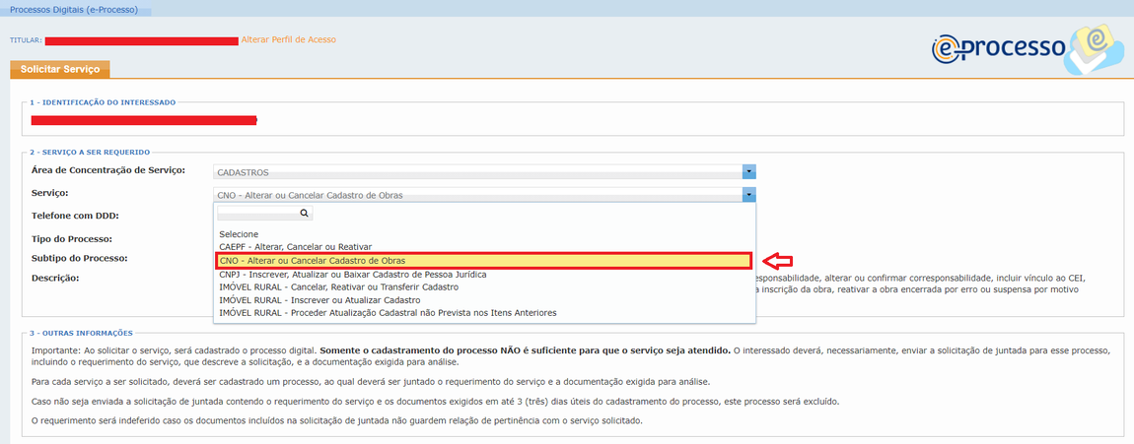Collapse the Serviço dropdown using its arrow

[749, 195]
